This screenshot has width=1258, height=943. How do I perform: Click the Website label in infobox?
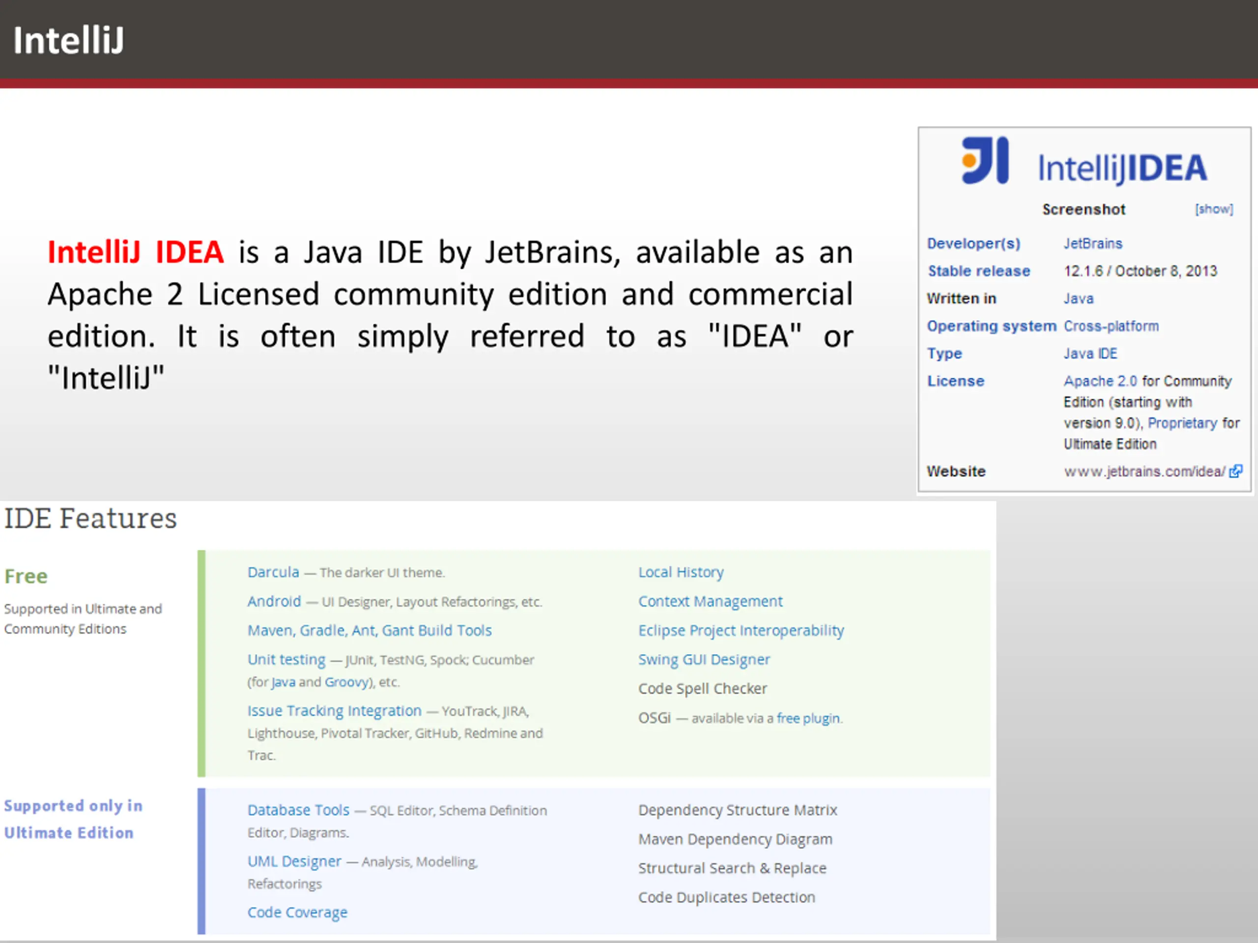(x=955, y=471)
